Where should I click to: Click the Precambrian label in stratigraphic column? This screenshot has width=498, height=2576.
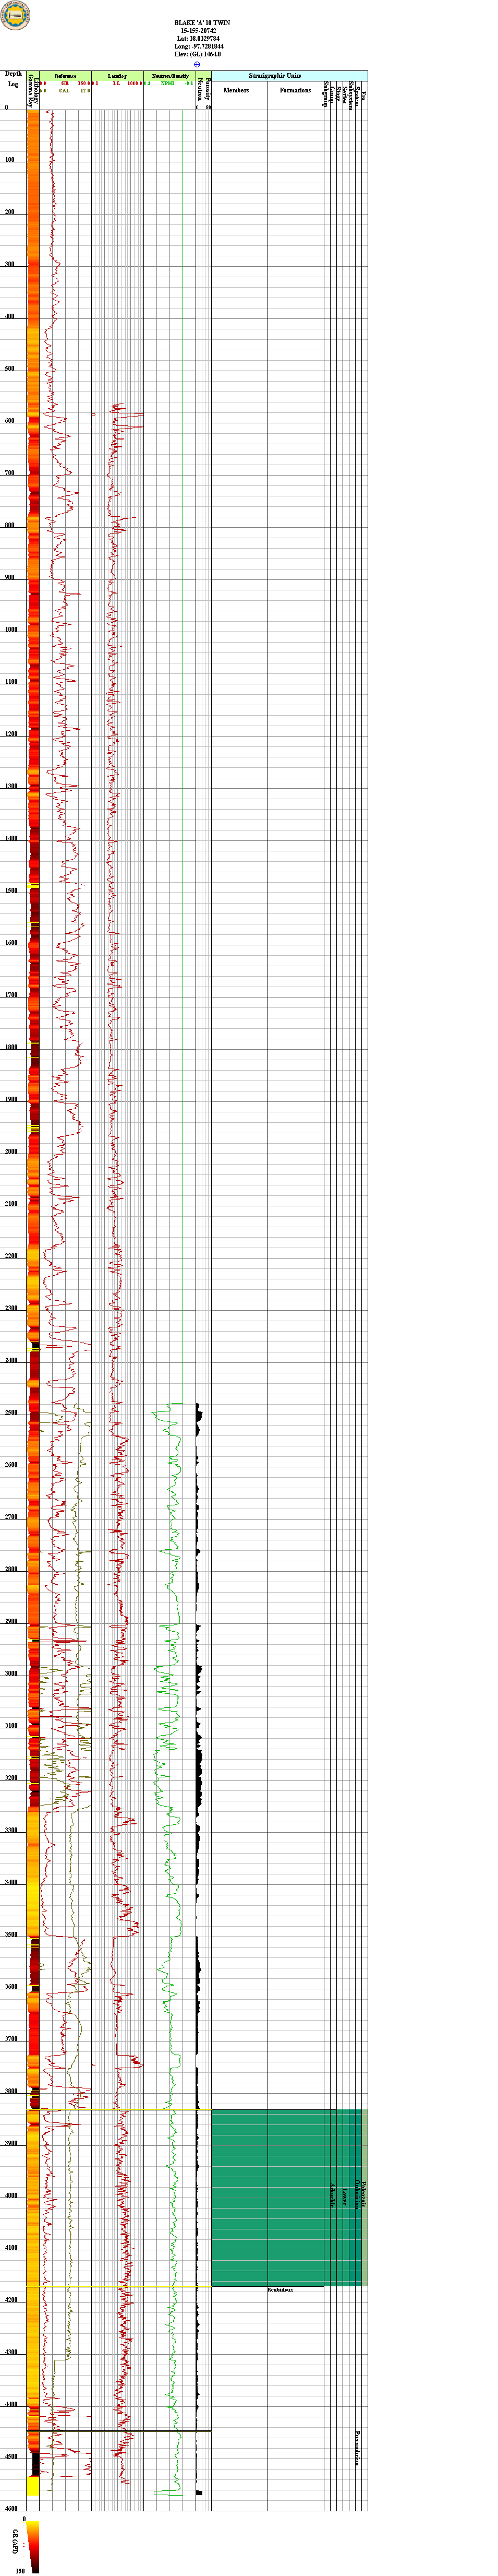pos(357,2446)
